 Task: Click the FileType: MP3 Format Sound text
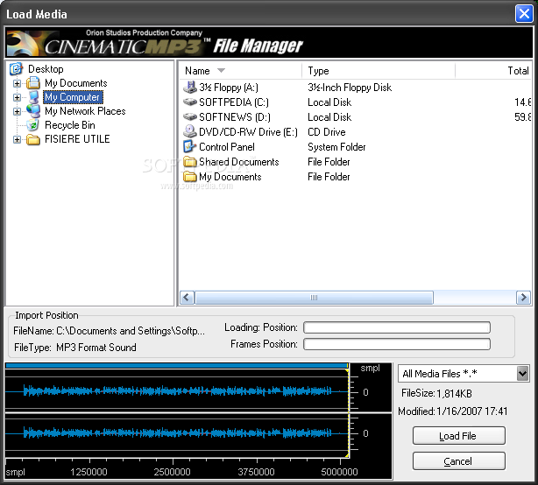pyautogui.click(x=75, y=348)
